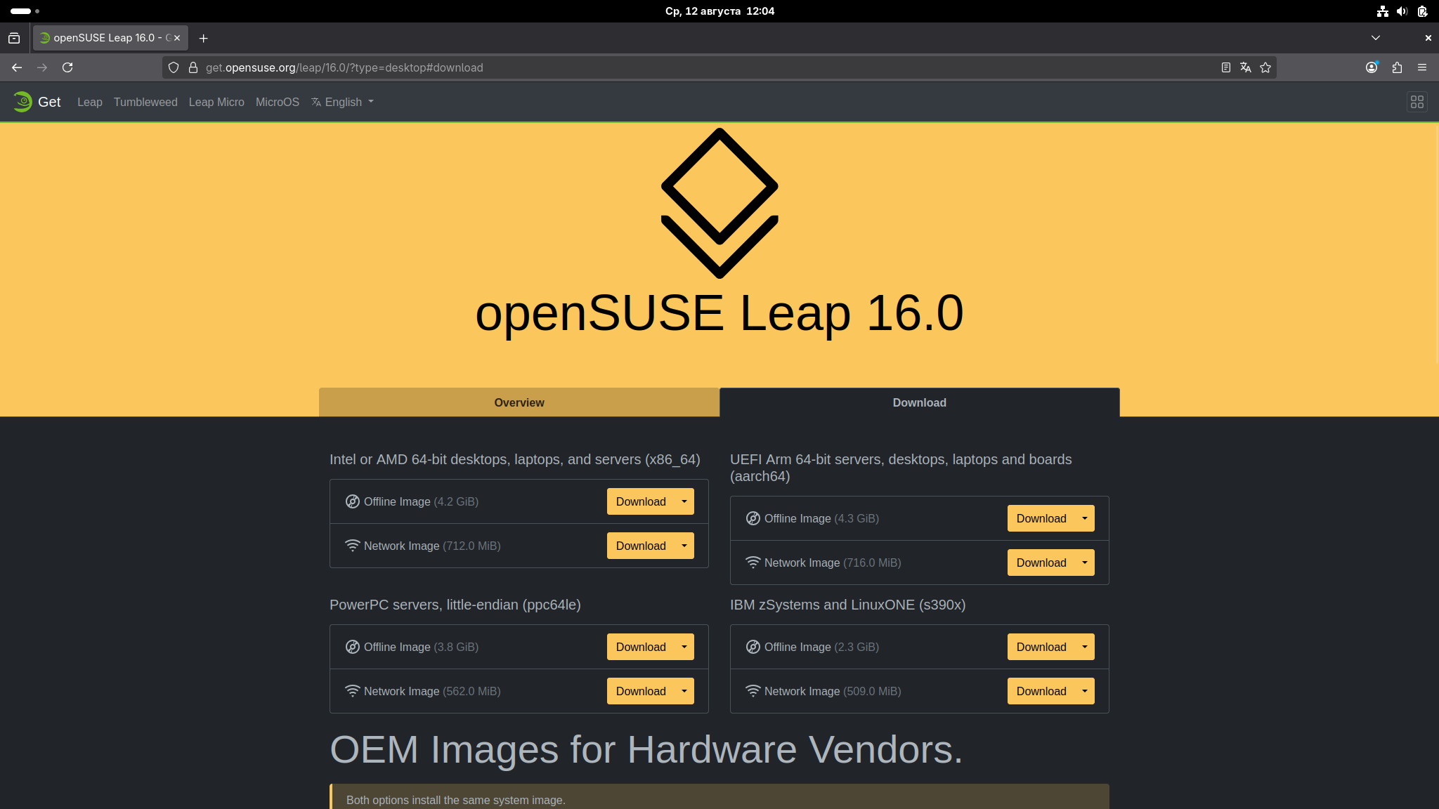Screen dimensions: 1439x809
Task: Download the aarch64 Network Image (716.0 MiB)
Action: (1041, 563)
